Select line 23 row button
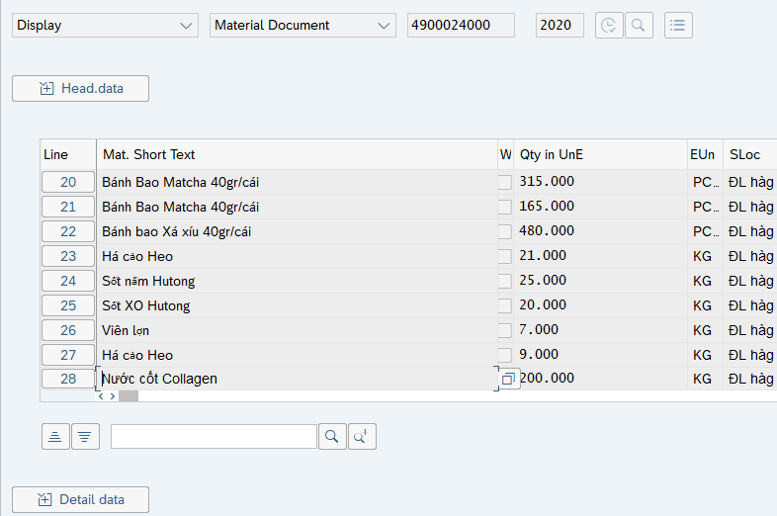Screen dimensions: 777x516 67,256
